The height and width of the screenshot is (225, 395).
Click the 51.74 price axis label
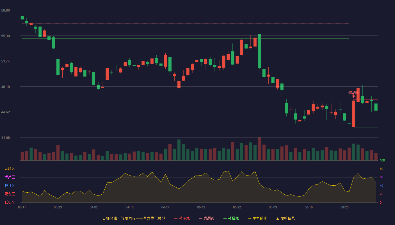pos(5,61)
